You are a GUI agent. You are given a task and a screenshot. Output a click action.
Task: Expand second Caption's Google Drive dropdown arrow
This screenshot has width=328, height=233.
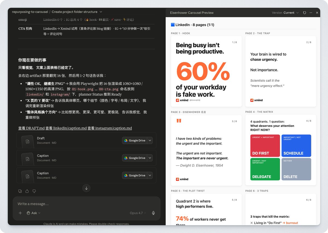pos(150,175)
